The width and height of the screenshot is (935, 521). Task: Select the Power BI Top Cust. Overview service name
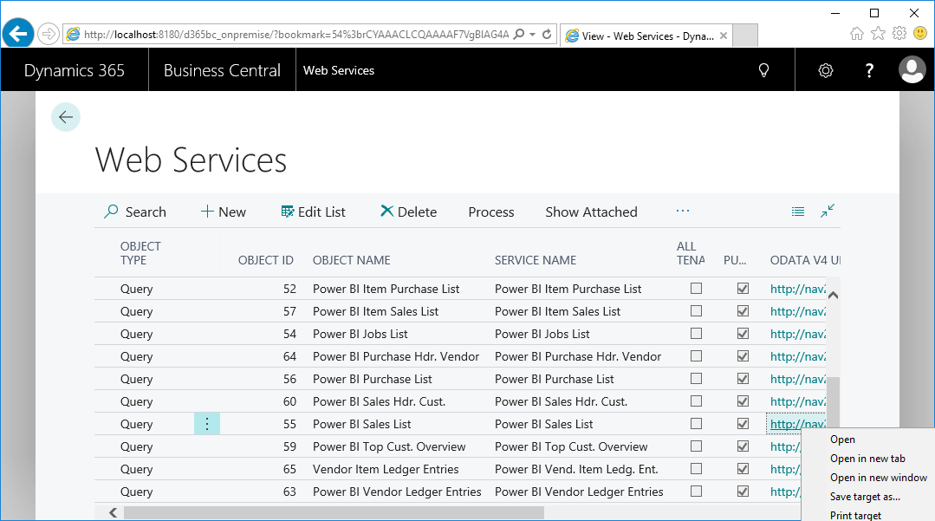[571, 446]
